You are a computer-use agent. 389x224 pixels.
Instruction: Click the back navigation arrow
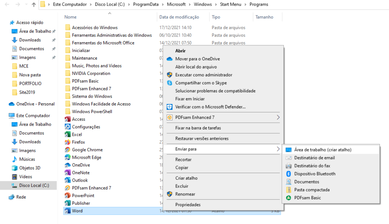pyautogui.click(x=7, y=5)
